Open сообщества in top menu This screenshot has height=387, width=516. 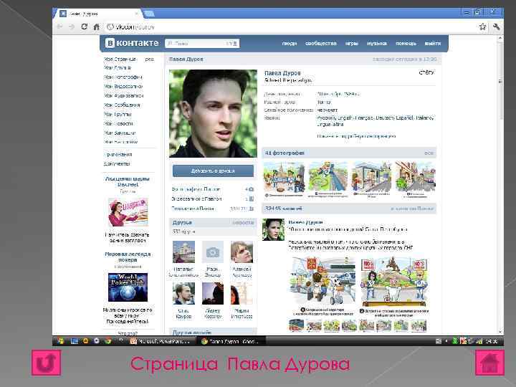(x=321, y=44)
